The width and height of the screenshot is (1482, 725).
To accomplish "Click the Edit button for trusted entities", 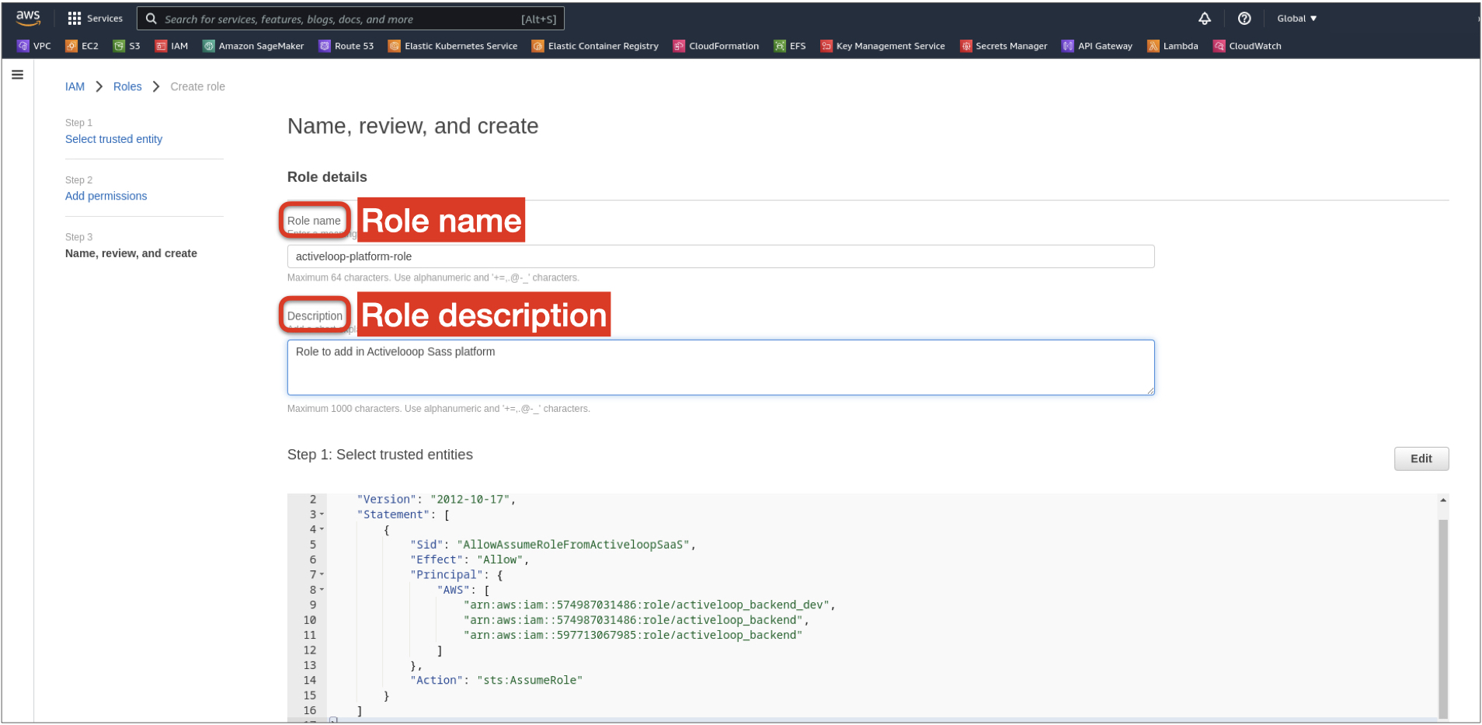I will pos(1421,458).
